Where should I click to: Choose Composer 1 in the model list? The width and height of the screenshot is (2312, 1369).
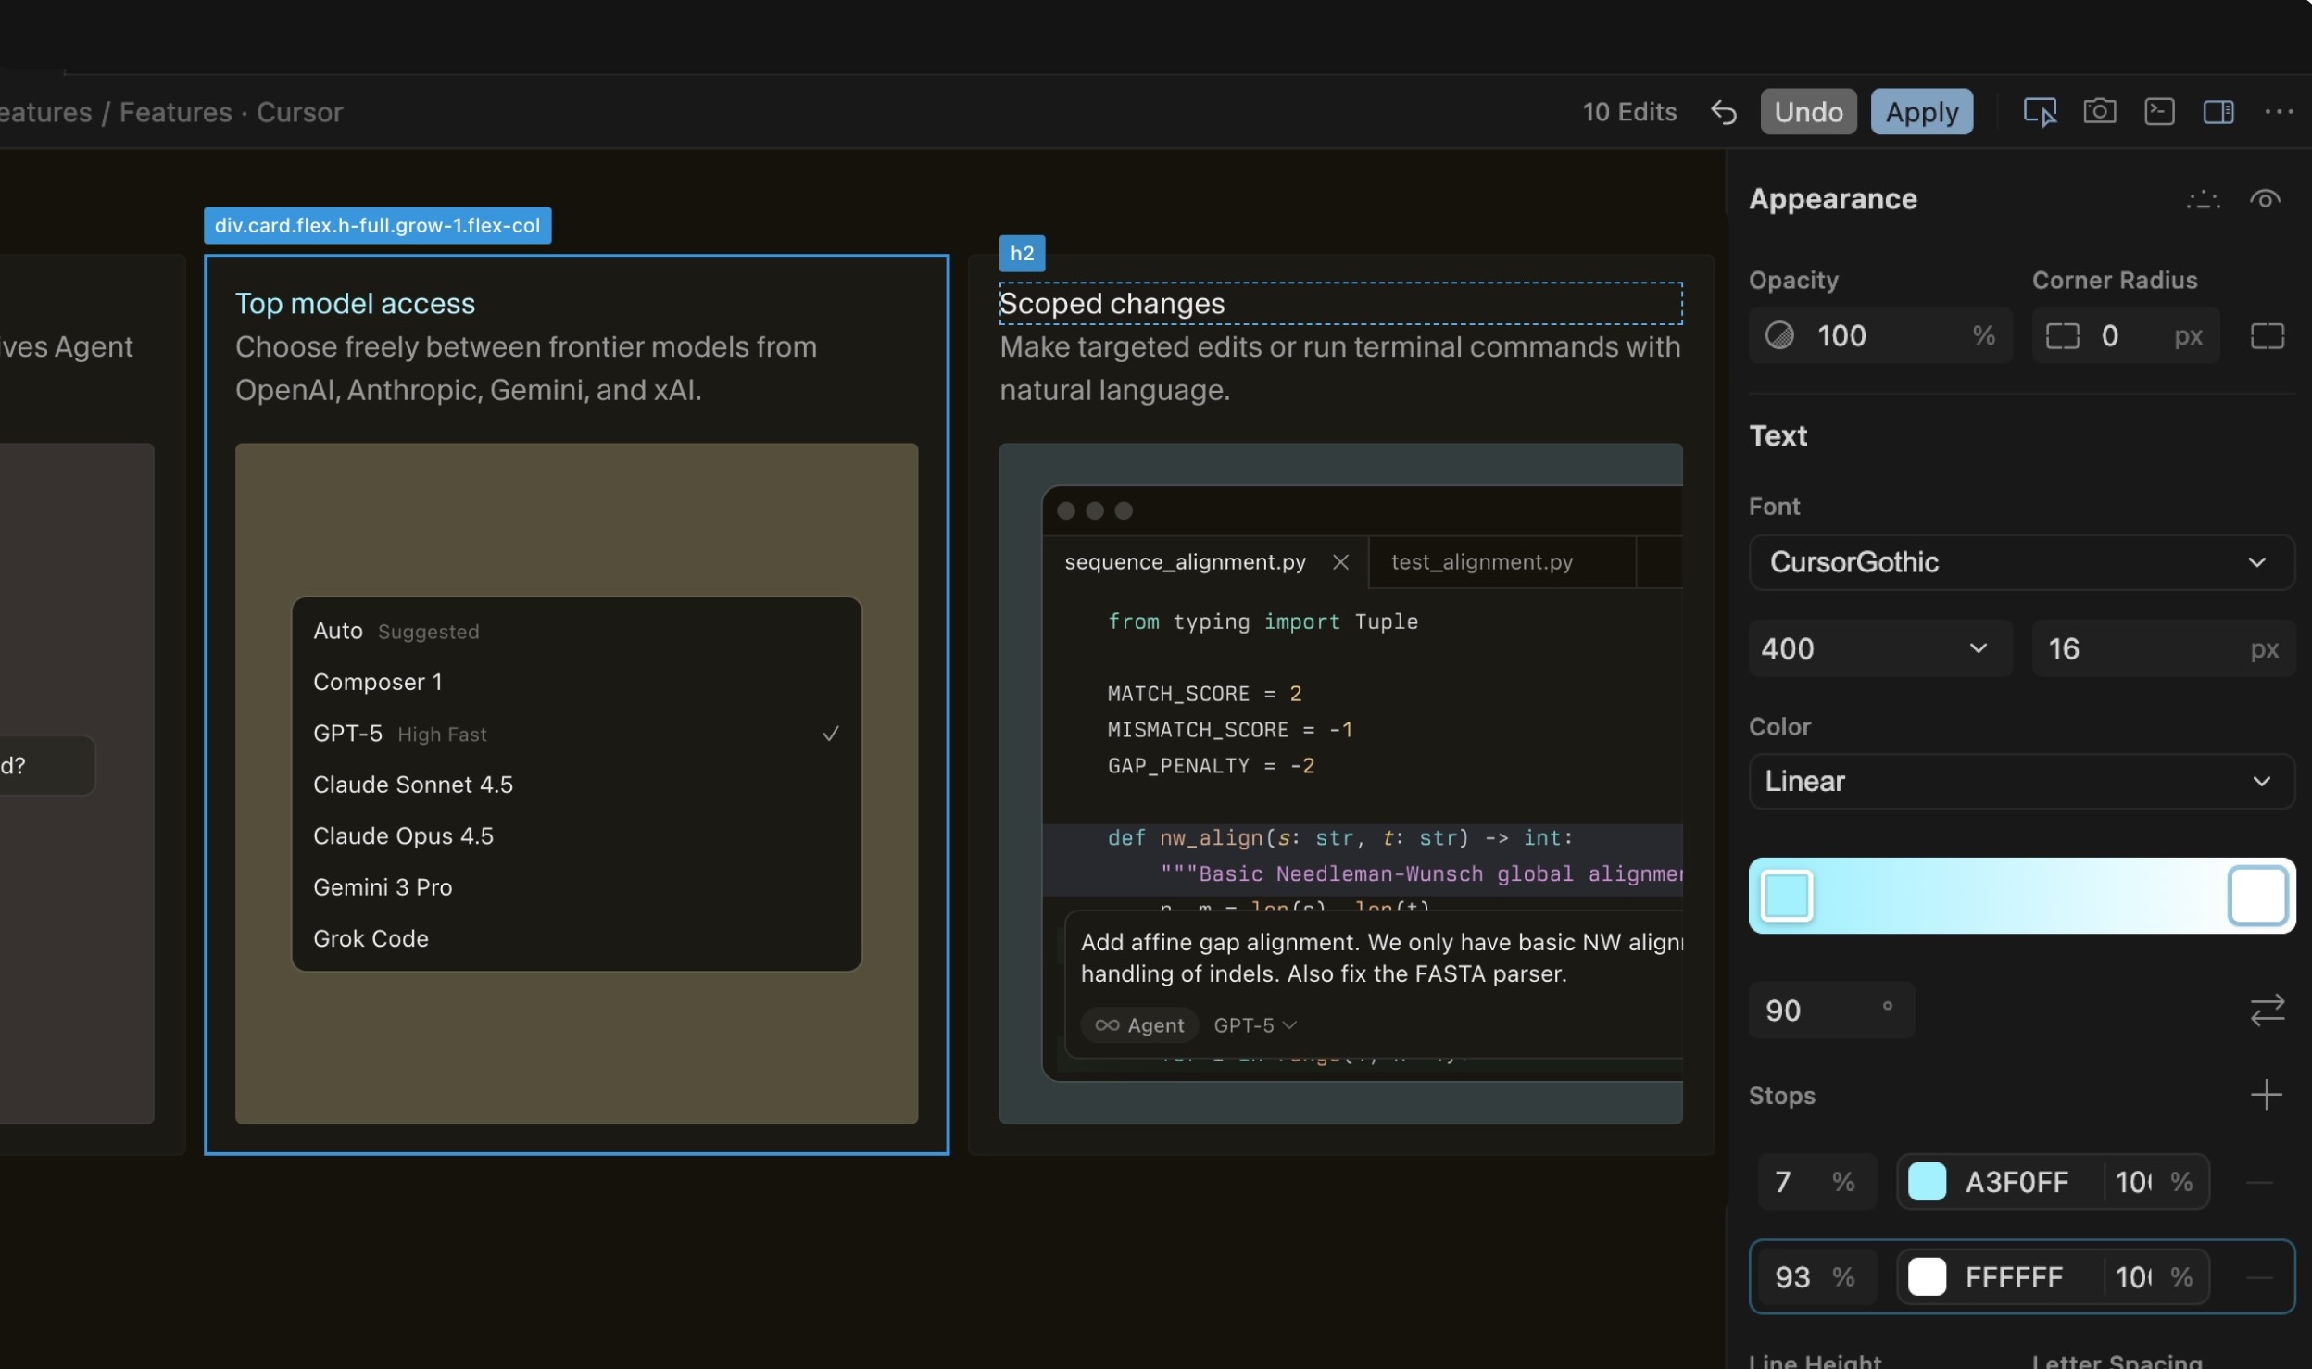click(x=576, y=682)
